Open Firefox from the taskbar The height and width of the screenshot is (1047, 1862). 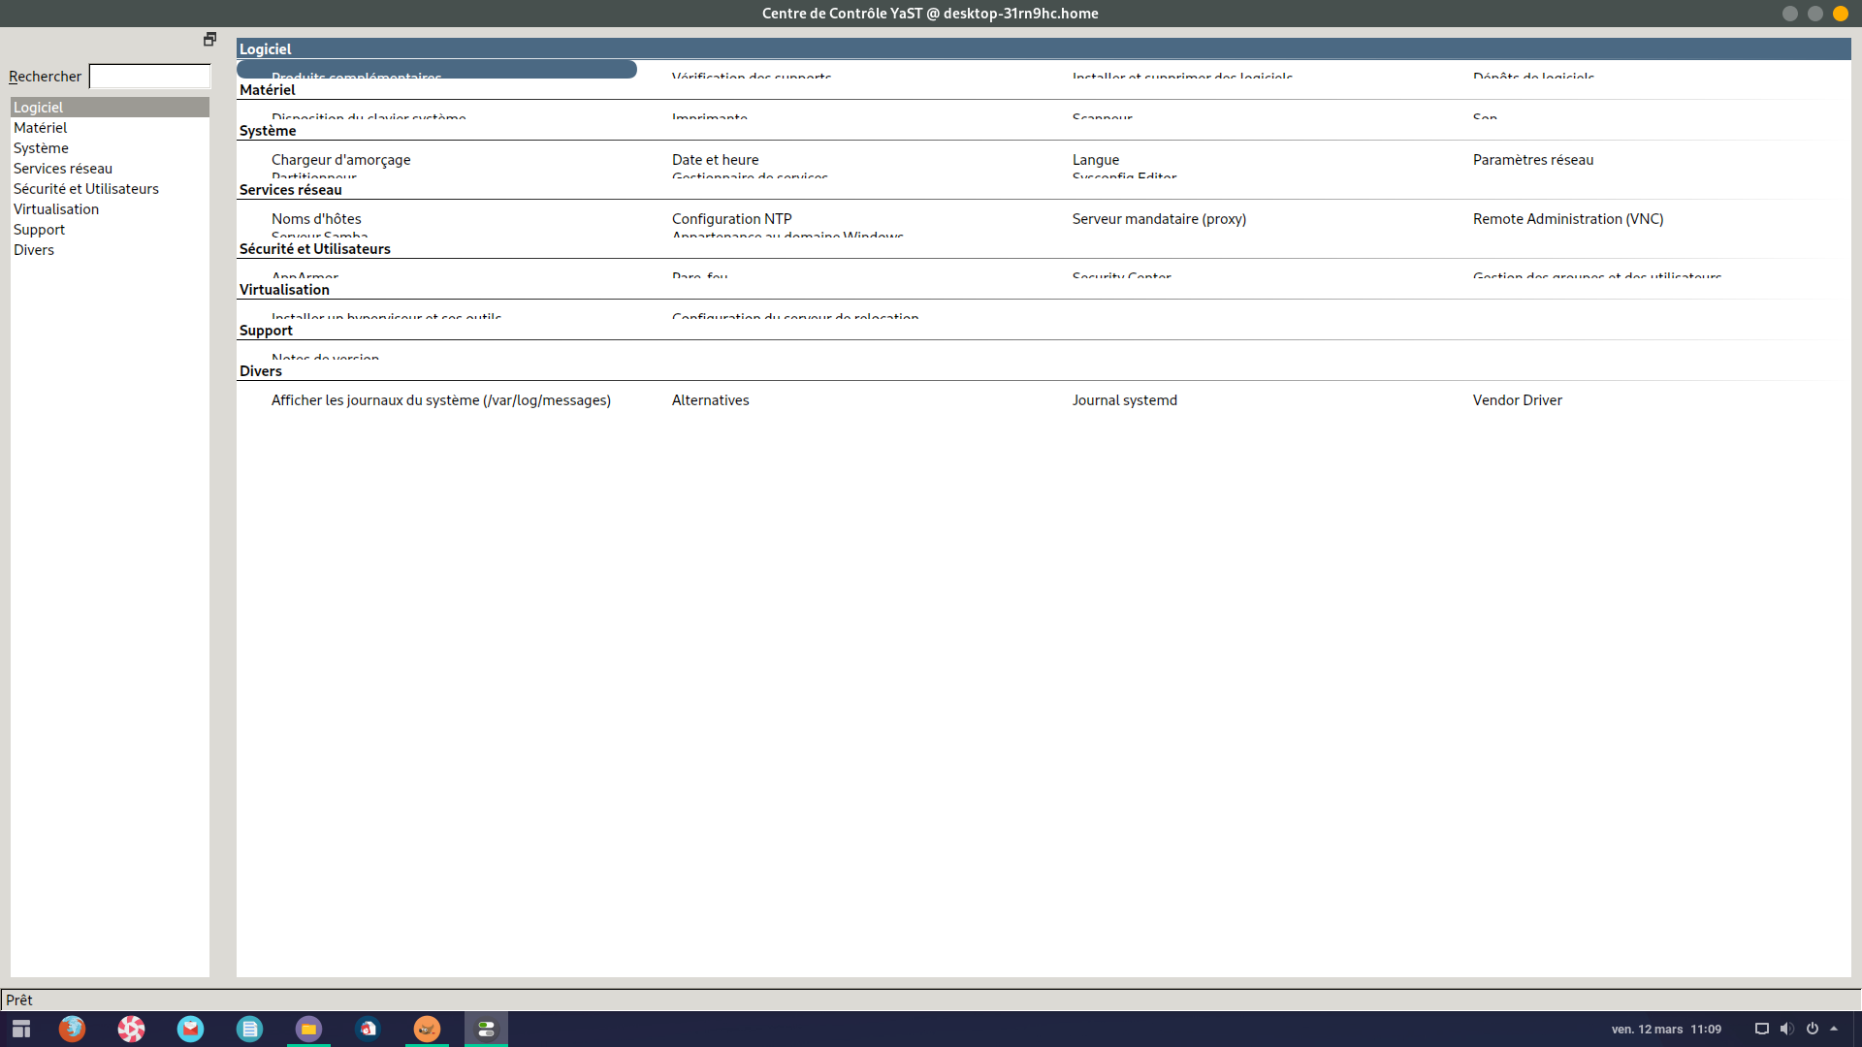click(72, 1029)
